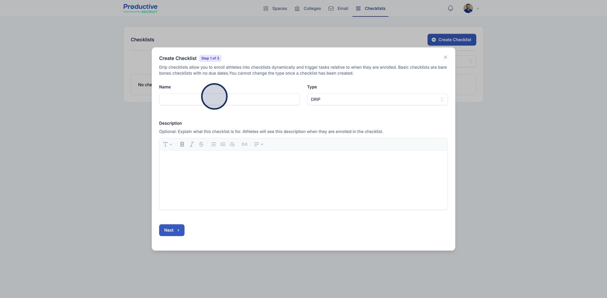Toggle bold formatting in the description editor

tap(182, 144)
